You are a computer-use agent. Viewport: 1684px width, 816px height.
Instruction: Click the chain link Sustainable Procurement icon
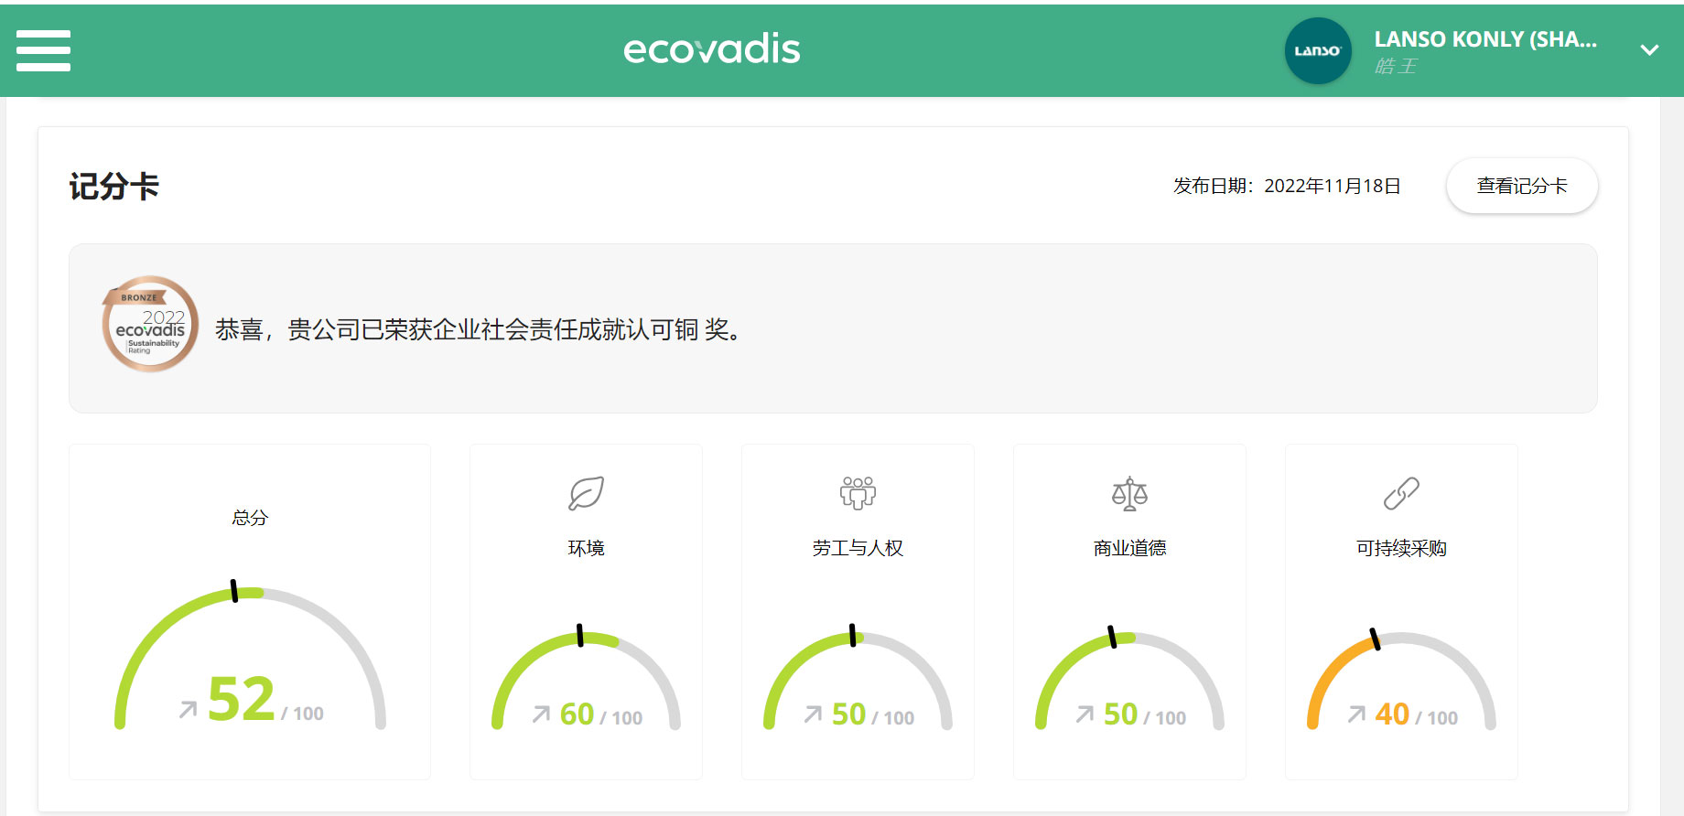(x=1401, y=493)
